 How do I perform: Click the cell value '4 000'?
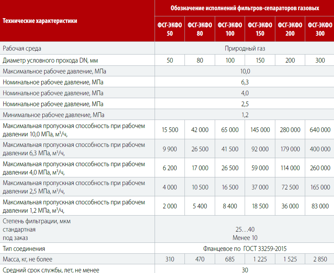click(x=170, y=187)
